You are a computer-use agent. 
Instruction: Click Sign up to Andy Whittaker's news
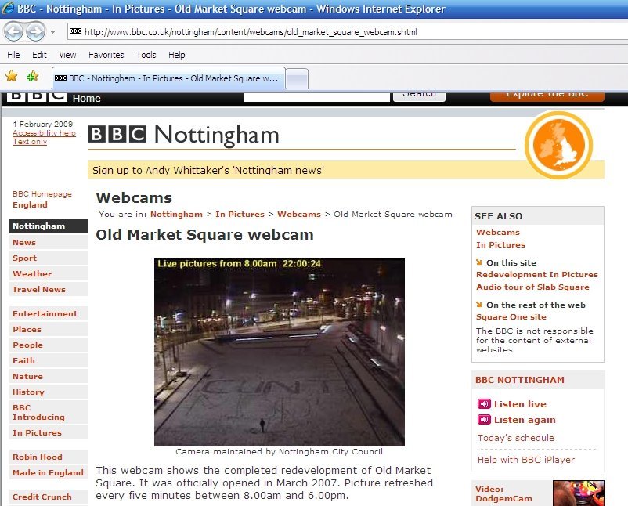click(x=208, y=170)
